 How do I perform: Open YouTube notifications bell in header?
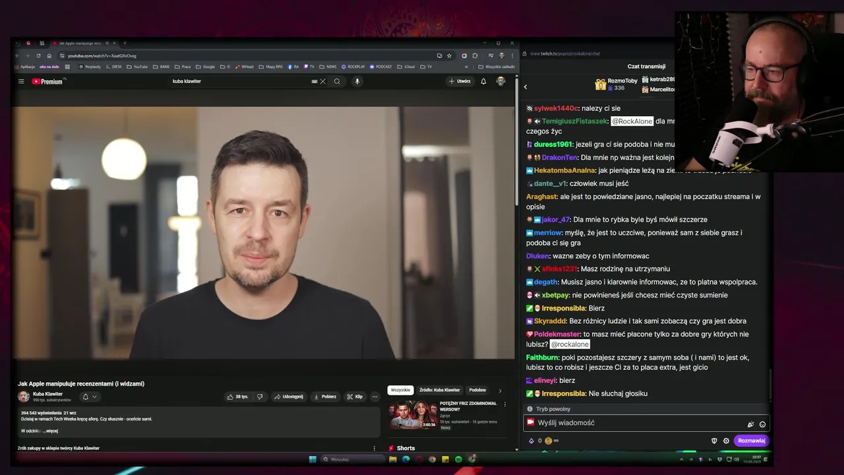pos(483,81)
